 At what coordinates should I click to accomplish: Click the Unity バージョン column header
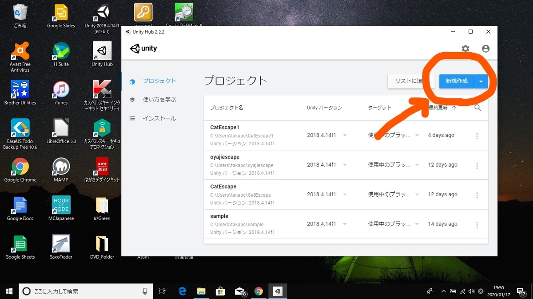[x=324, y=108]
